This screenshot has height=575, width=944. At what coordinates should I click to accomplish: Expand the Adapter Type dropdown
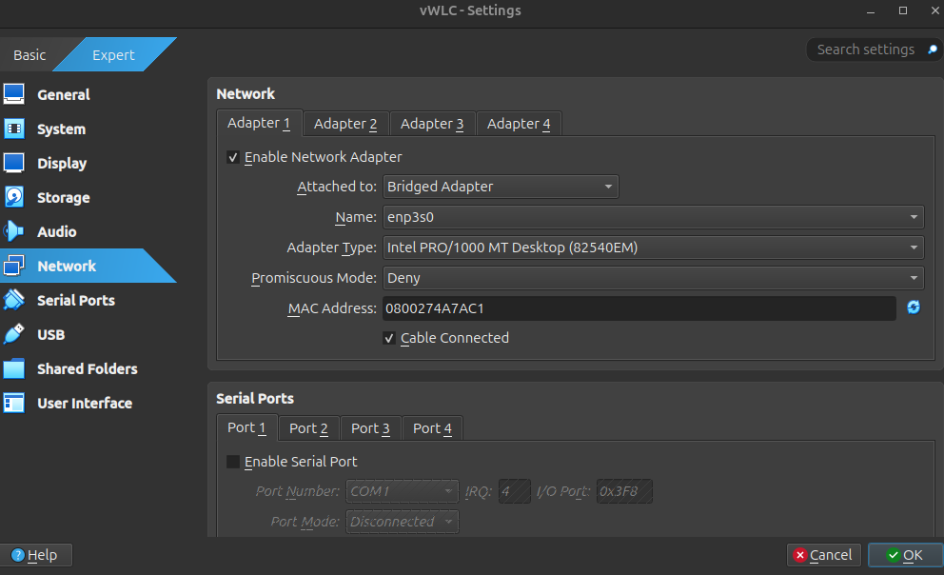click(653, 248)
